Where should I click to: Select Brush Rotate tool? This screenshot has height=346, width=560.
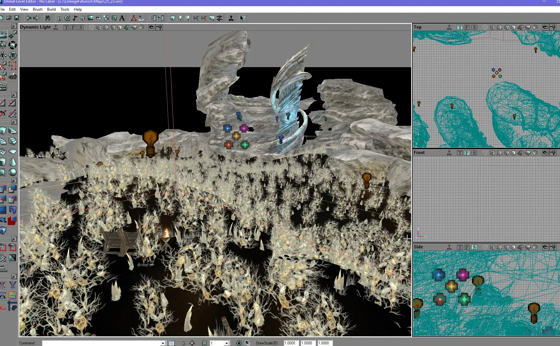[x=13, y=45]
